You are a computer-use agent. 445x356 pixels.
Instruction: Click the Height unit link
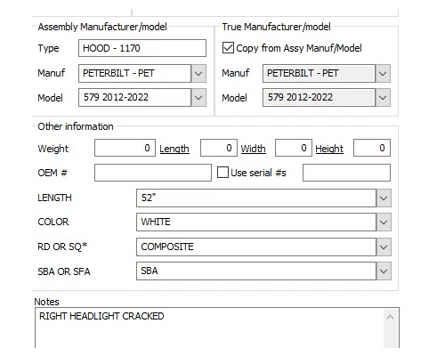329,149
